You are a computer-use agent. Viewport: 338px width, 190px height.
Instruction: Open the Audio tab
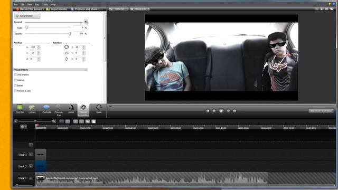[71, 109]
